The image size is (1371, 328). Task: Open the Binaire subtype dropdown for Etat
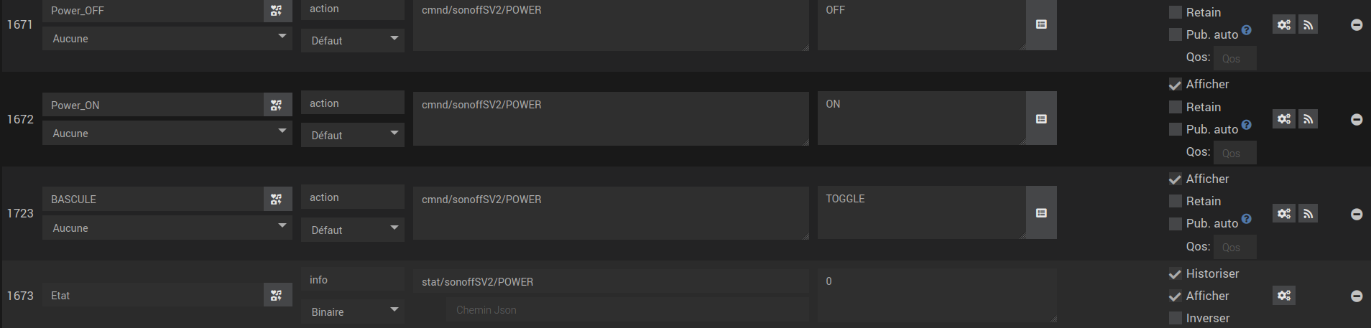pos(352,311)
